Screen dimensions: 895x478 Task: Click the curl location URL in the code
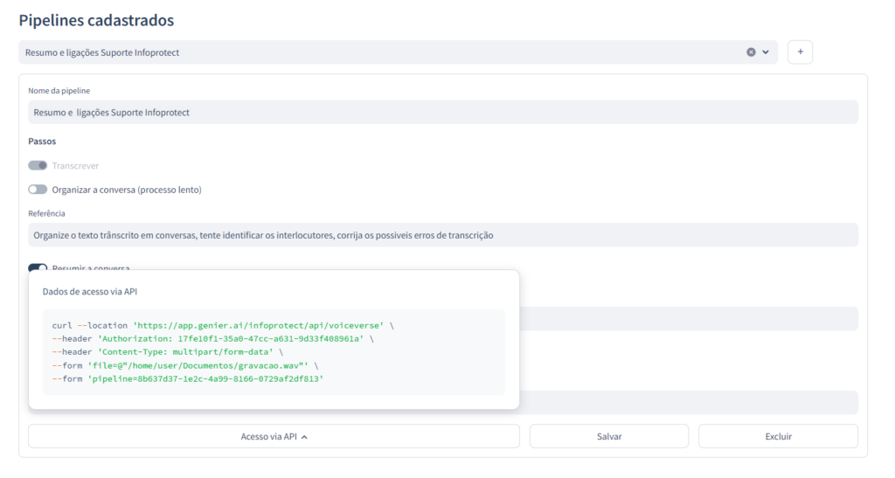(x=258, y=325)
